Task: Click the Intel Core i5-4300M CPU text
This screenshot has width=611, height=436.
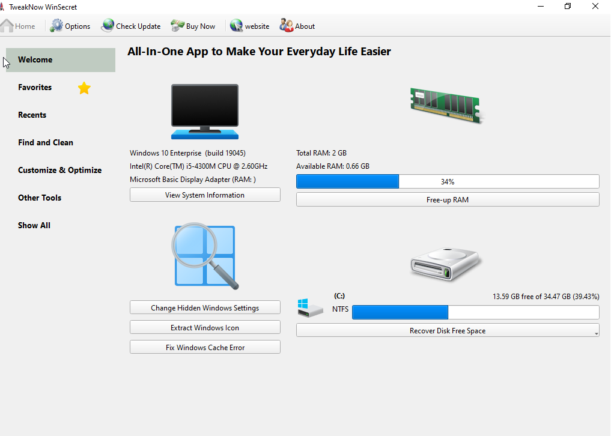Action: coord(198,166)
